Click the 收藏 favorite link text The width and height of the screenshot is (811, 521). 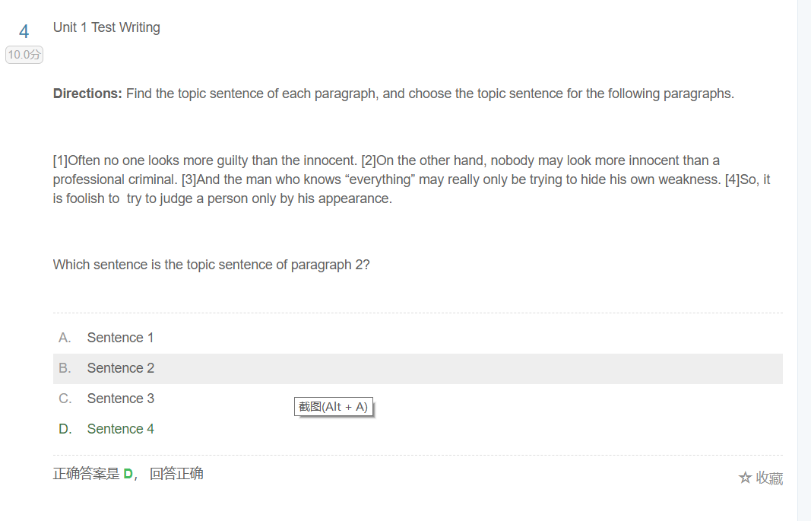(769, 478)
